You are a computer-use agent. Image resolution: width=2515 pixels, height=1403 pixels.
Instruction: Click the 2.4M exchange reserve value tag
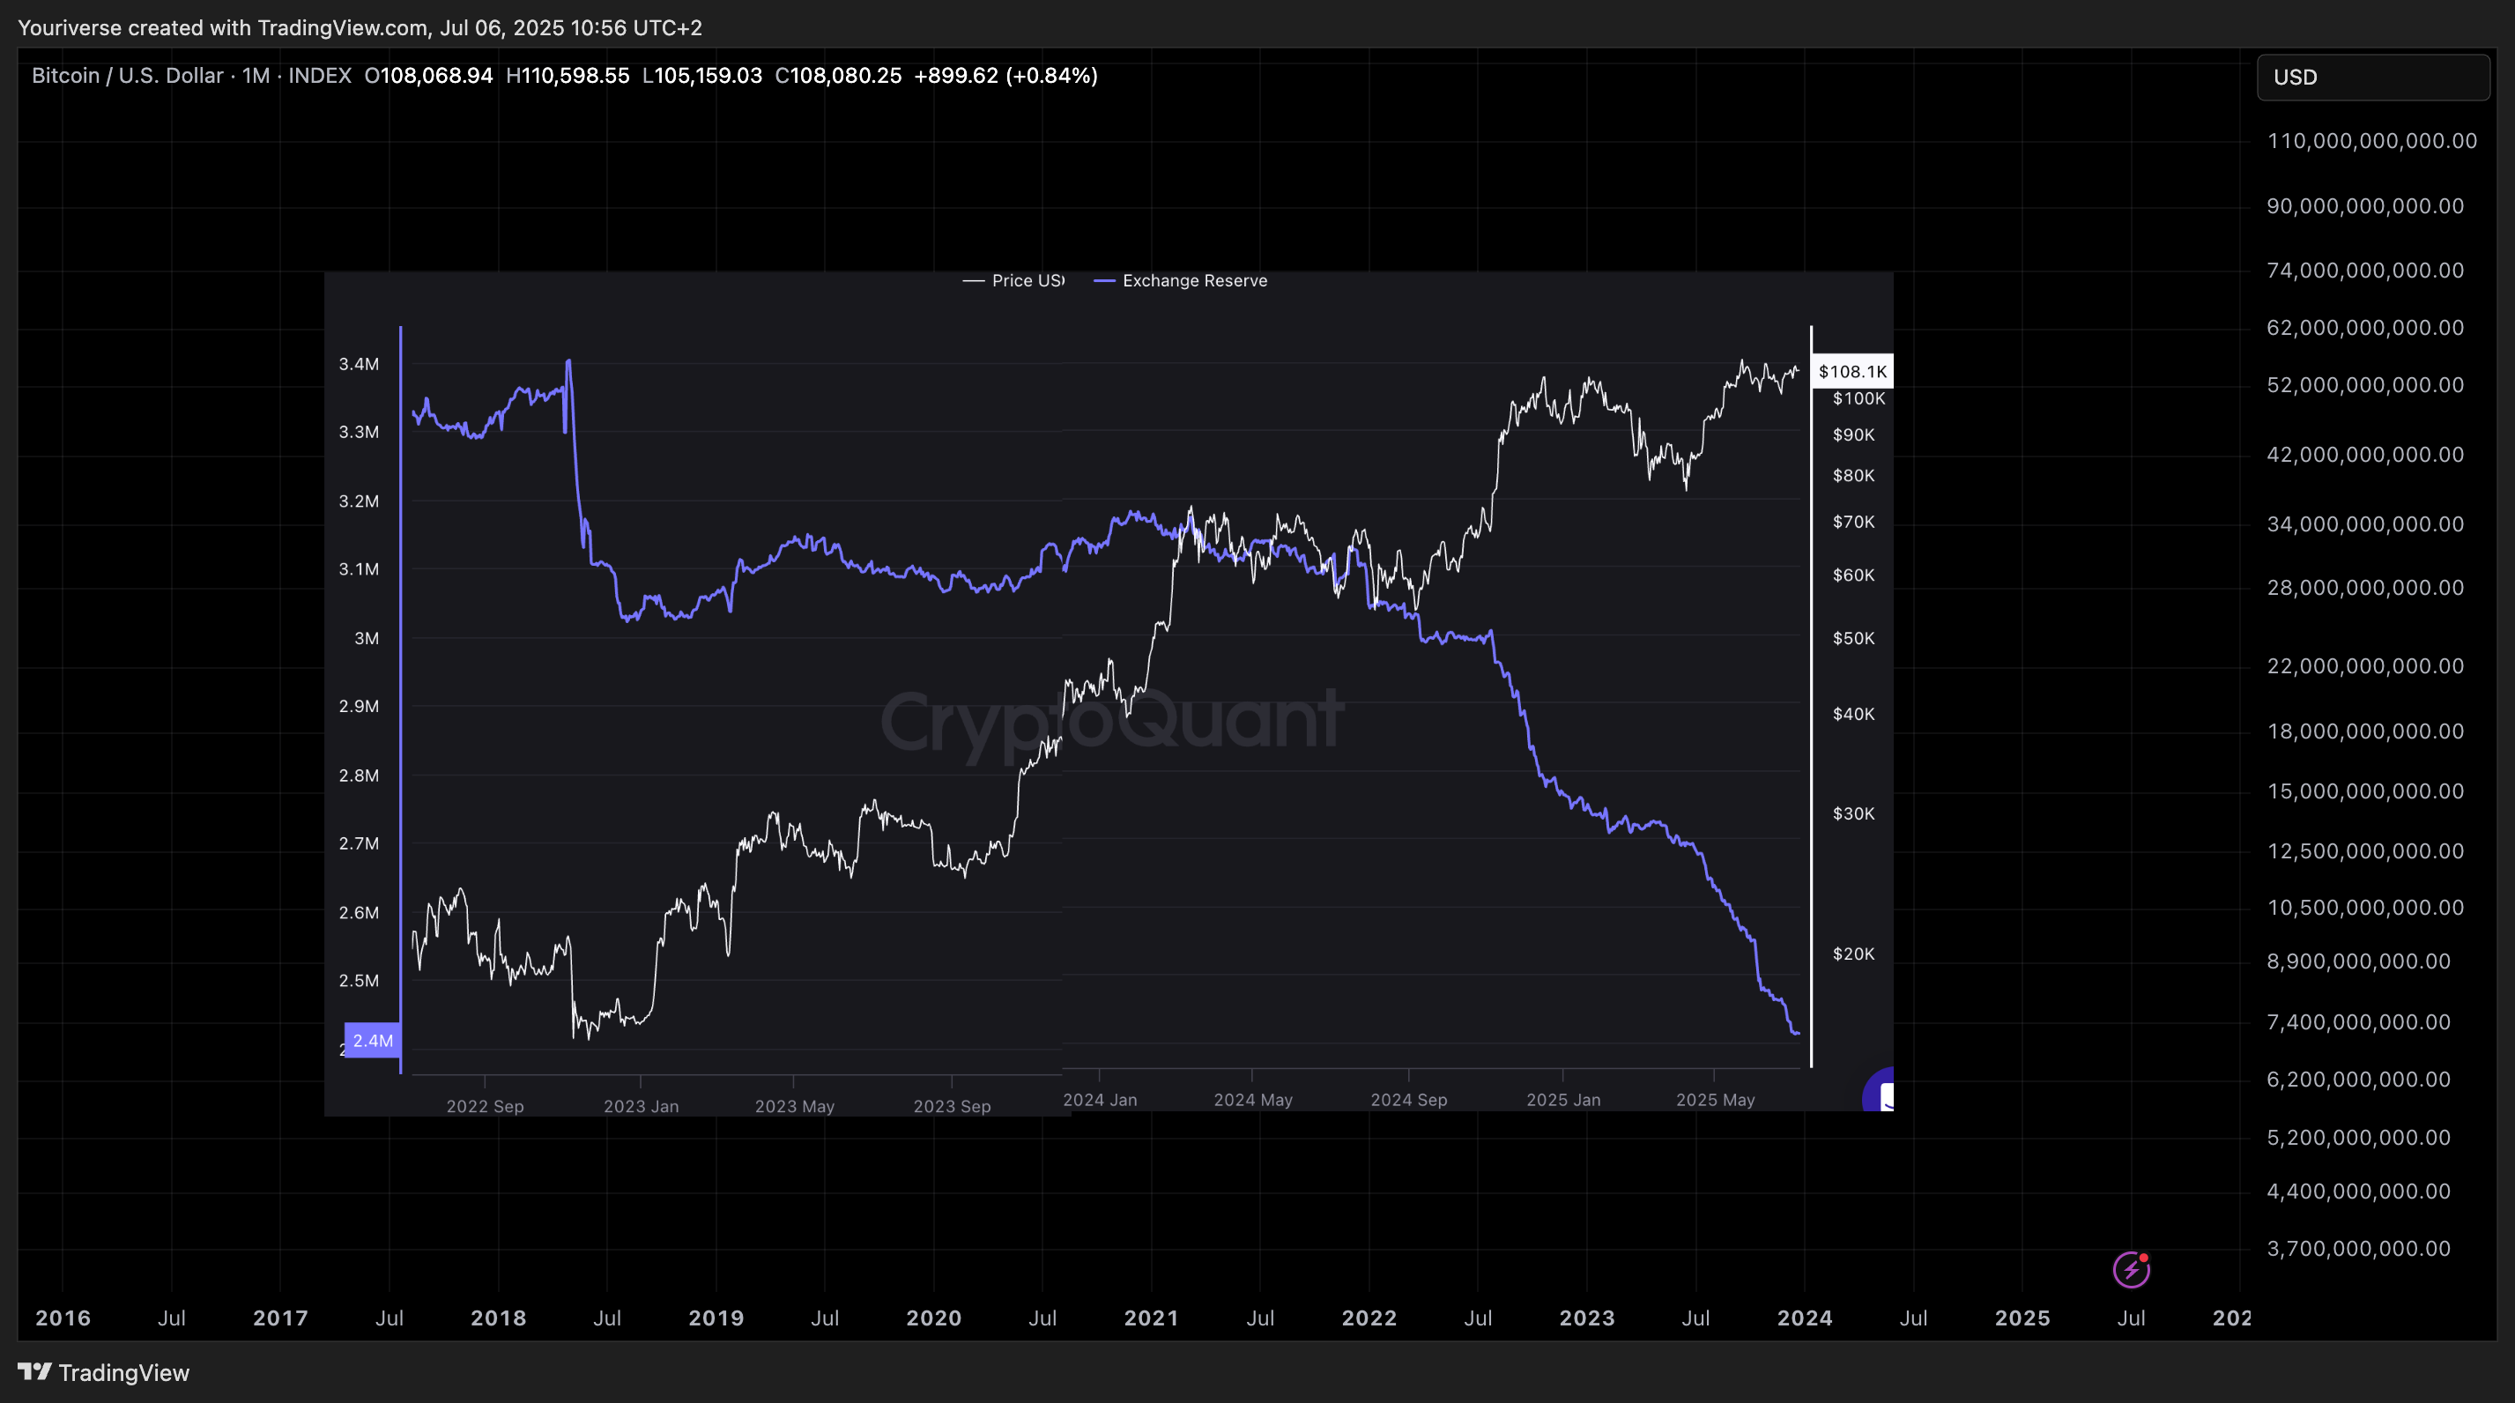click(373, 1040)
